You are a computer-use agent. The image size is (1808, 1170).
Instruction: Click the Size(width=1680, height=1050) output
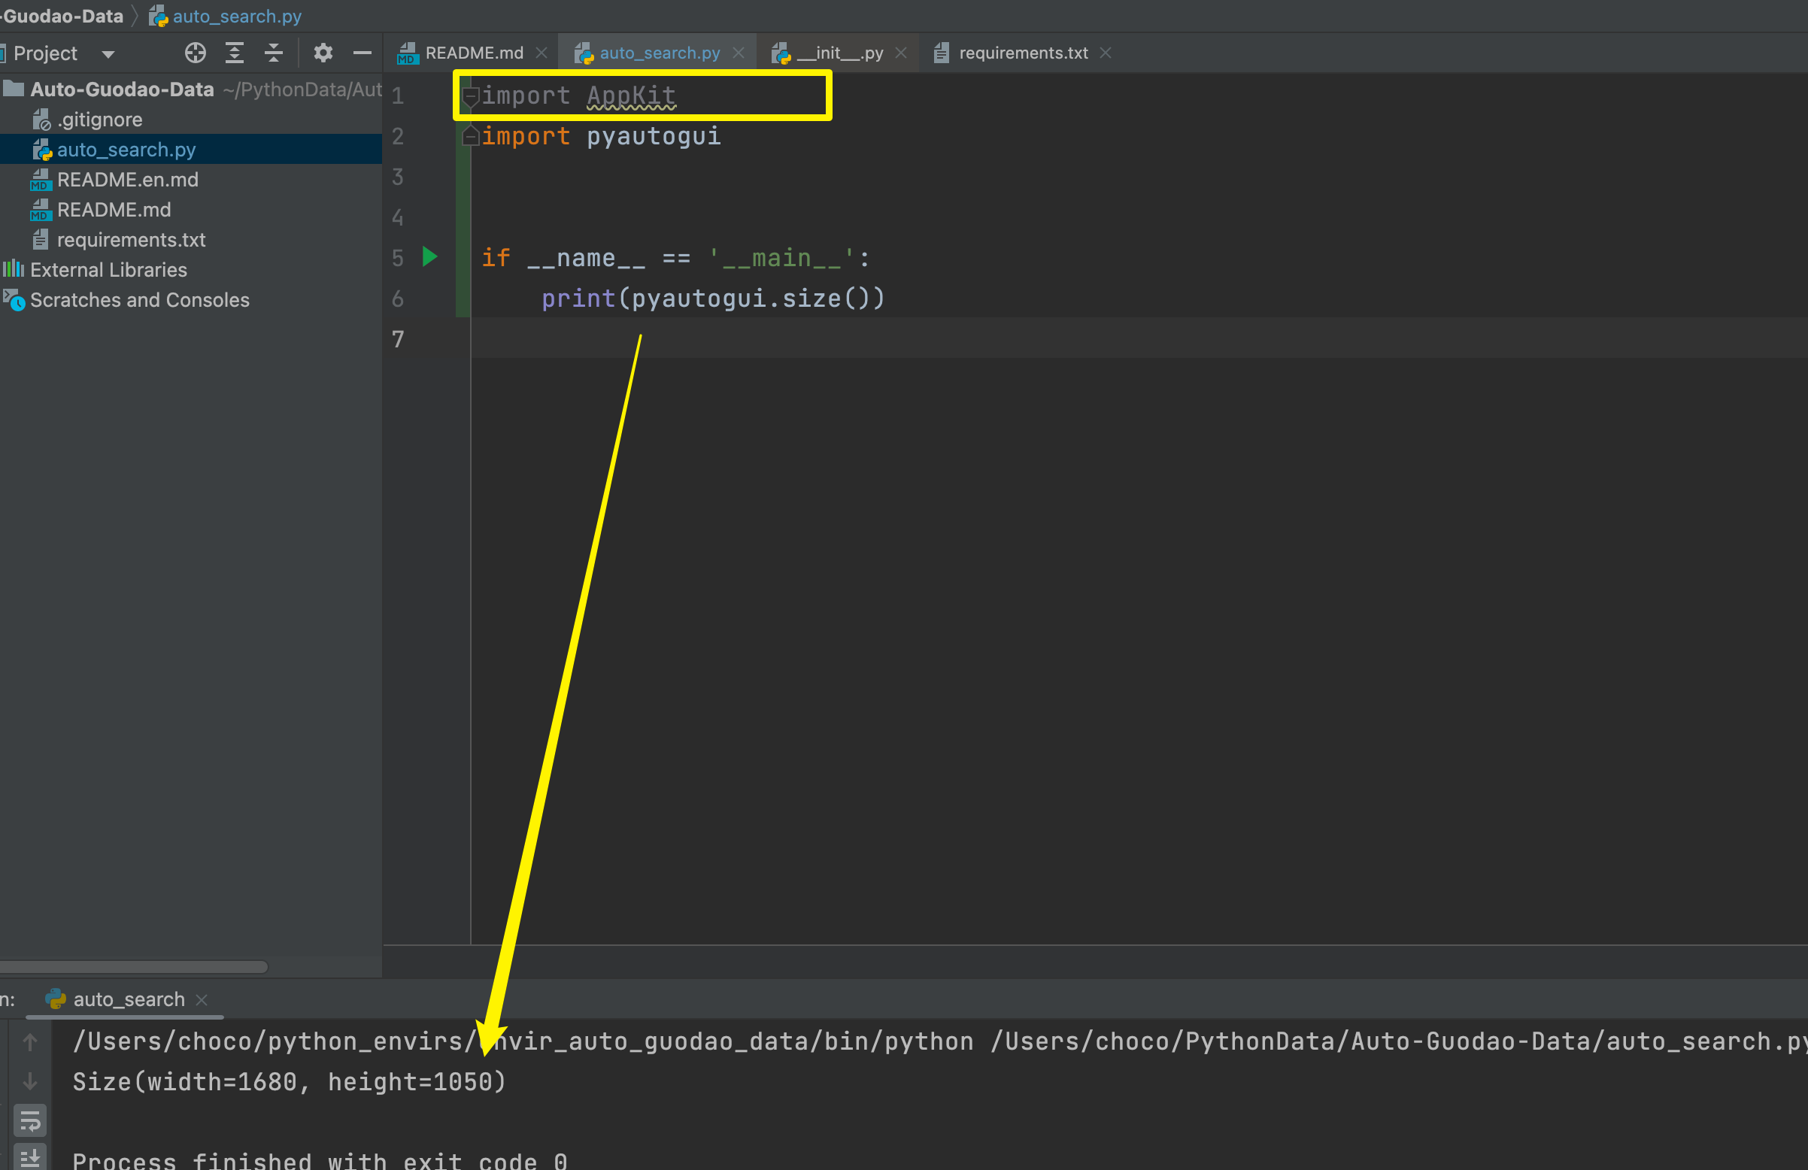(289, 1081)
